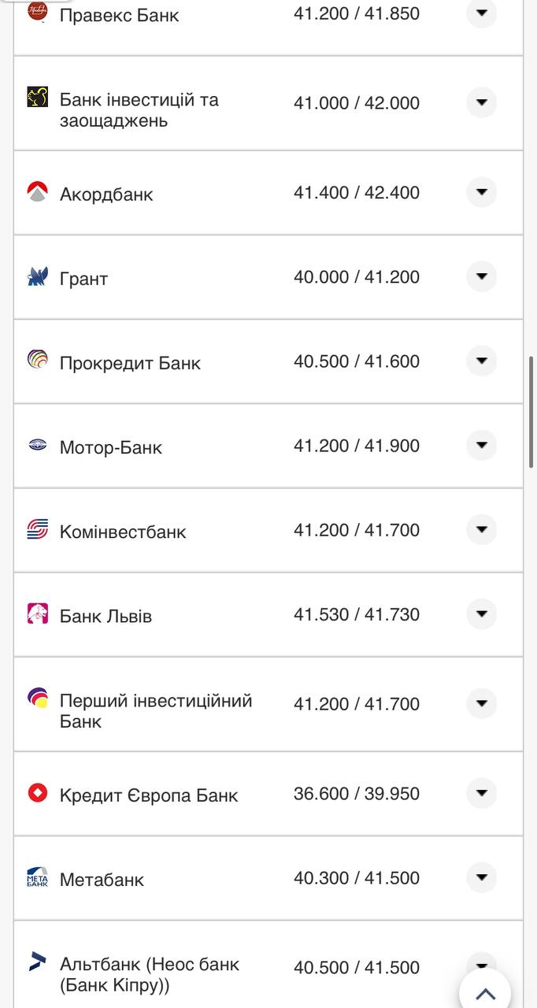
Task: Expand the Прокредит Банк row details
Action: click(481, 361)
